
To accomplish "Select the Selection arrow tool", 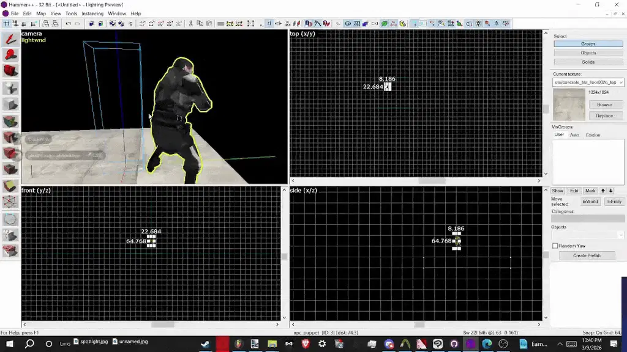I will tap(11, 38).
